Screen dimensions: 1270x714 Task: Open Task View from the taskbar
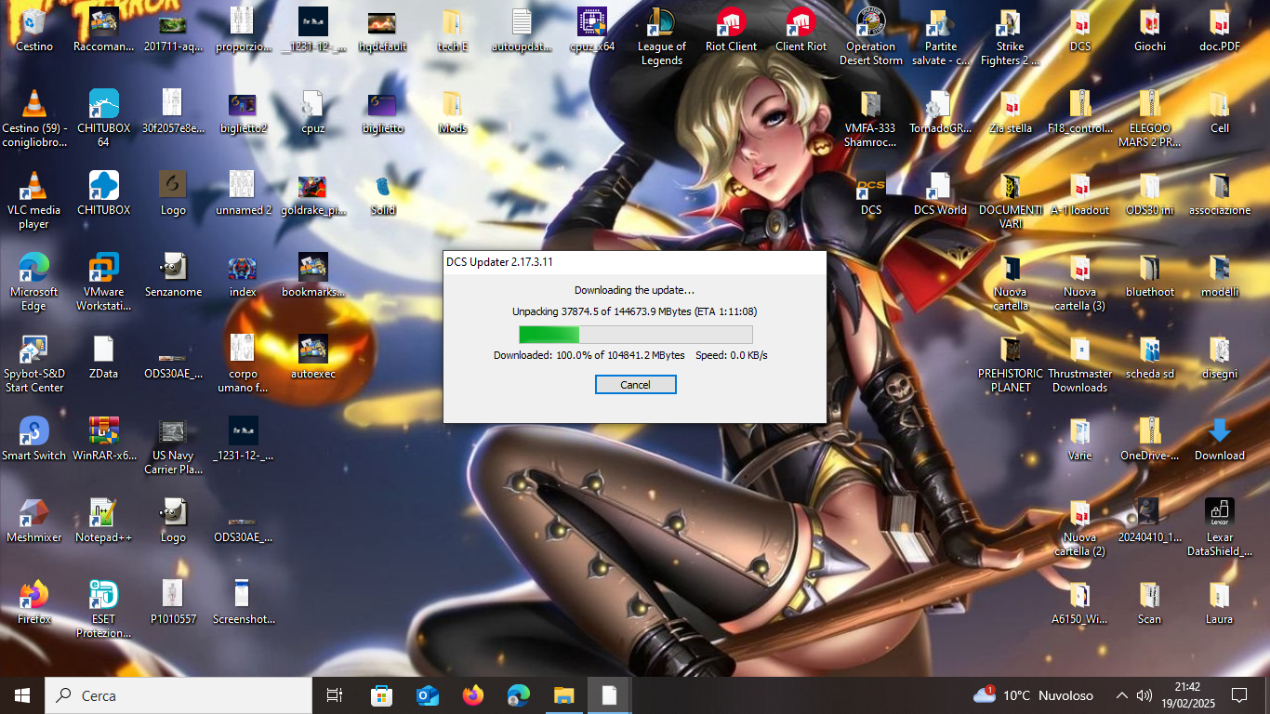[x=336, y=695]
